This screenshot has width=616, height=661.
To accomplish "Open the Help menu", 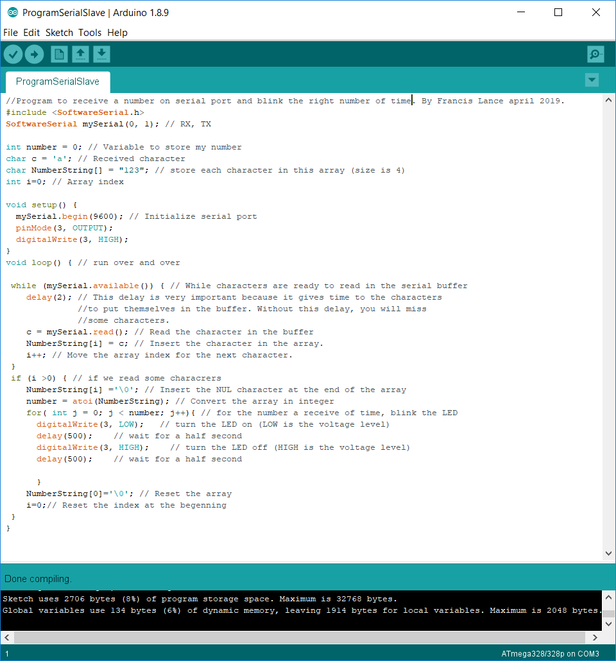I will [x=117, y=33].
